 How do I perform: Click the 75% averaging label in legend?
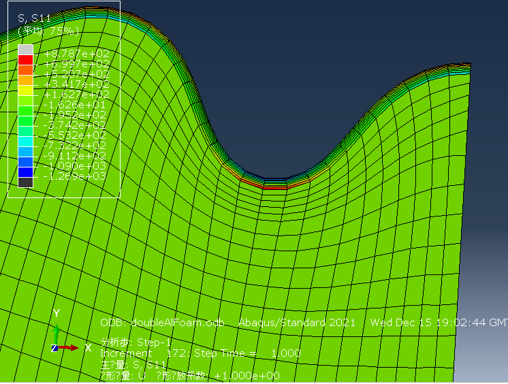48,31
